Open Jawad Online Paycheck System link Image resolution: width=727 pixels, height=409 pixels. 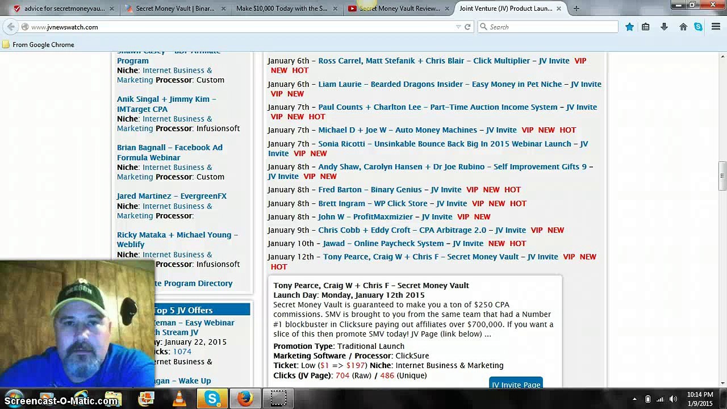403,244
